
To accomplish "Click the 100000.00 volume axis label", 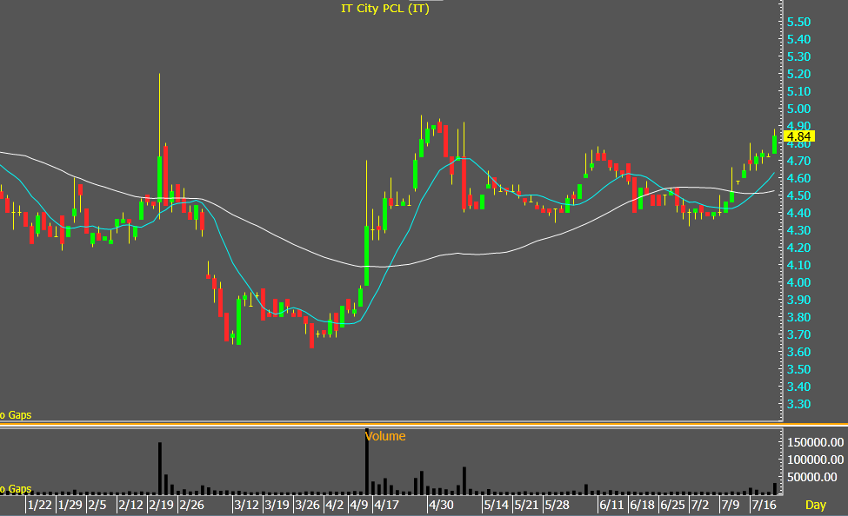I will coord(815,460).
